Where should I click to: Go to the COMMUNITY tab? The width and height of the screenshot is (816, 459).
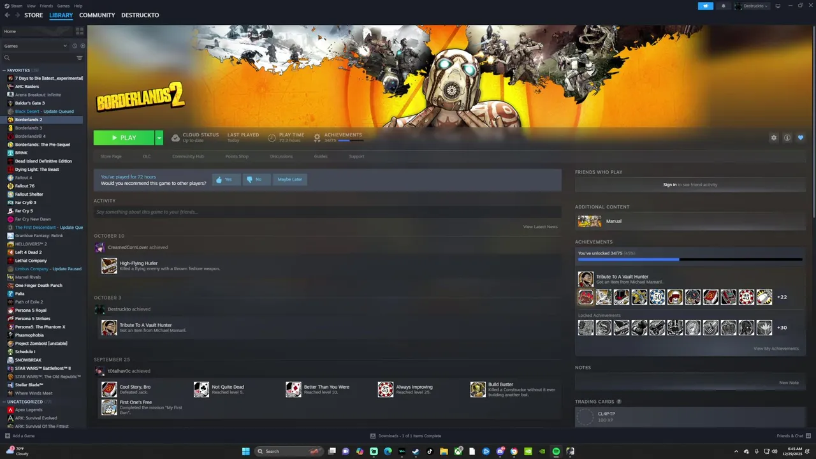97,15
